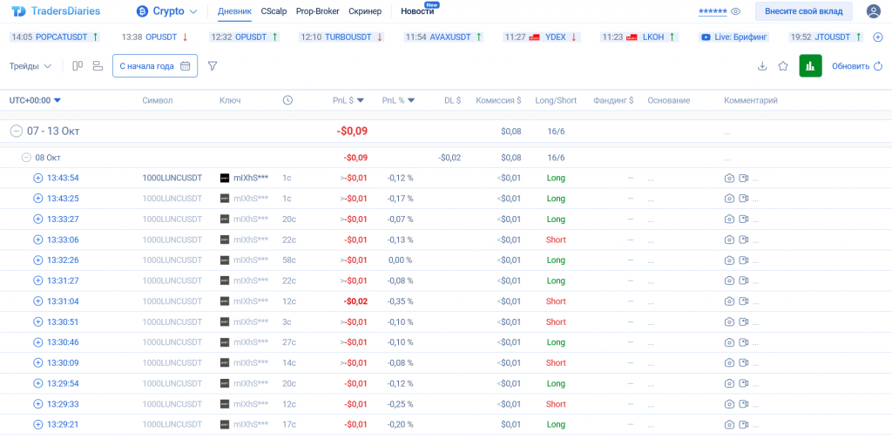Collapse the 07 - 13 Окт week group
892x439 pixels.
pos(16,131)
